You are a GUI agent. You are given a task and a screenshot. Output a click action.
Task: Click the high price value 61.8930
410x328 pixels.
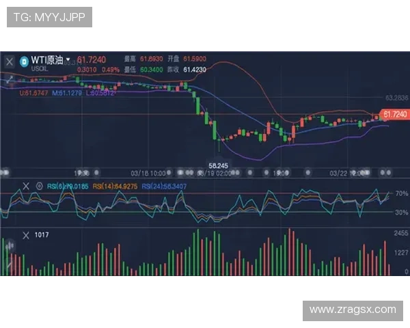pos(152,59)
